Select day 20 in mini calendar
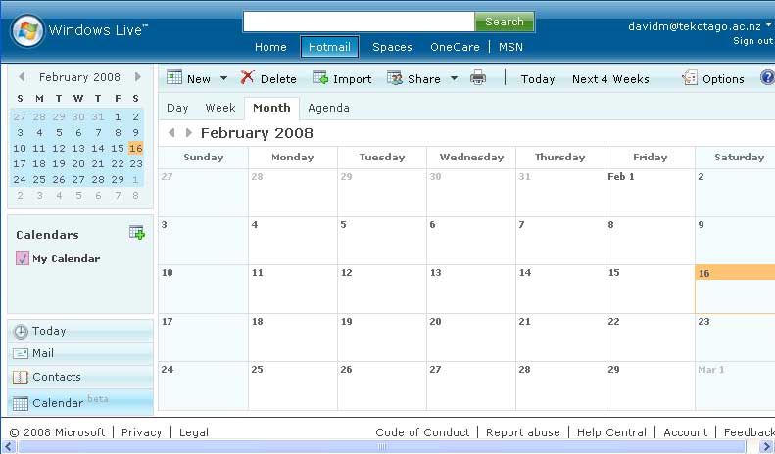The width and height of the screenshot is (775, 454). (78, 163)
